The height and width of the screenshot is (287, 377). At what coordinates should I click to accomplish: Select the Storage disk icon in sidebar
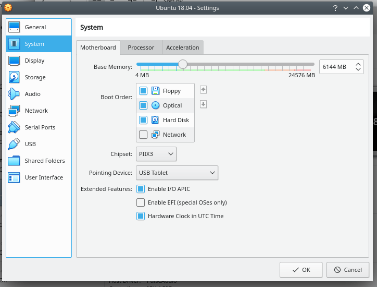pos(14,77)
